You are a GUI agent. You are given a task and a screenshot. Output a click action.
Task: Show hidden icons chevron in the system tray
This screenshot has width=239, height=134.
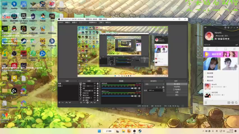pos(203,131)
